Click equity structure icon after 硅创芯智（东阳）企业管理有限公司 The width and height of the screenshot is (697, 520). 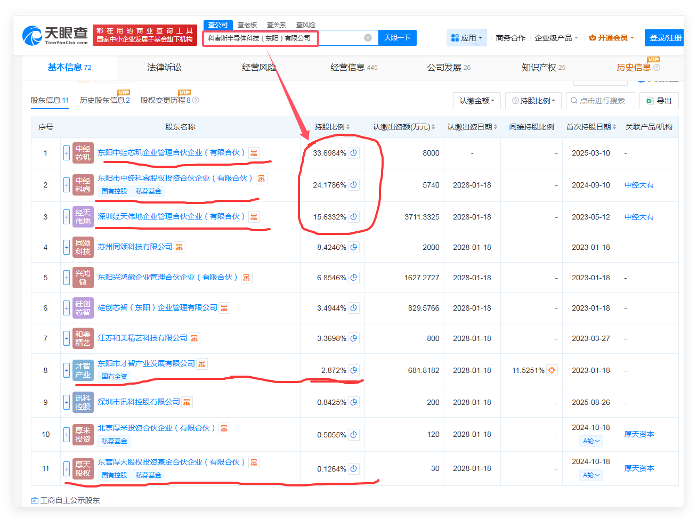tap(224, 308)
